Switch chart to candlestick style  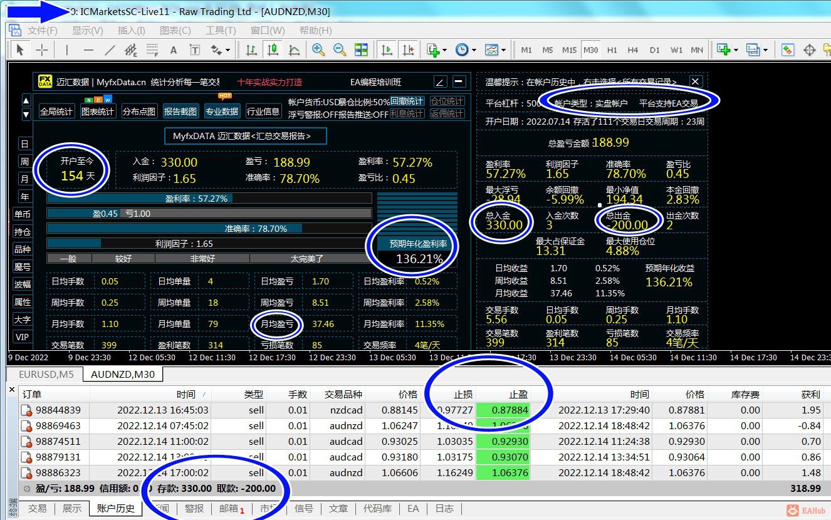tap(273, 50)
